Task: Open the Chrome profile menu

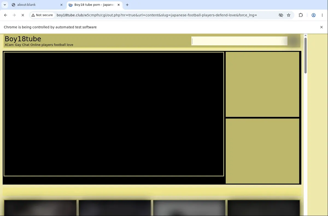Action: point(314,15)
